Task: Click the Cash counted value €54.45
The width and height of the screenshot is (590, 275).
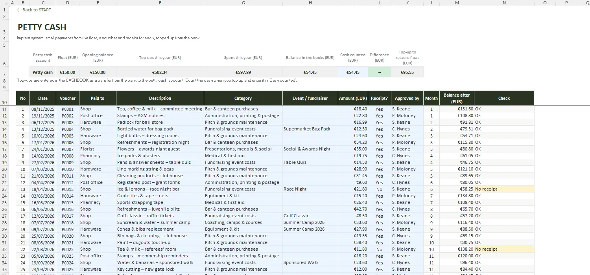Action: [x=353, y=72]
